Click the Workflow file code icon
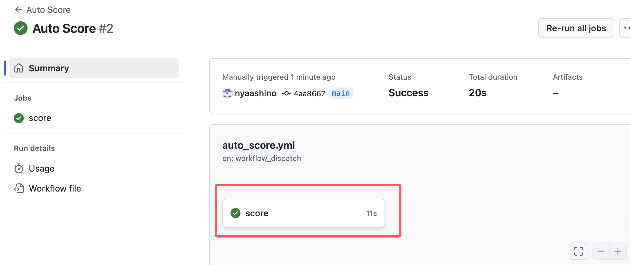Image resolution: width=630 pixels, height=265 pixels. pyautogui.click(x=19, y=188)
